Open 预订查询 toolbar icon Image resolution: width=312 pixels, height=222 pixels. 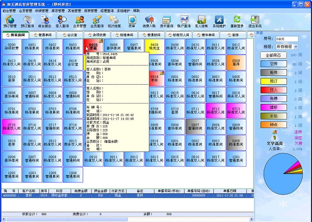click(x=27, y=21)
